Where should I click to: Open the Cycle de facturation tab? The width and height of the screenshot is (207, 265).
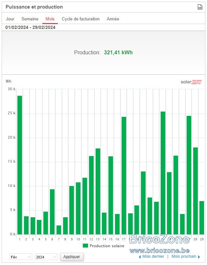pos(80,19)
